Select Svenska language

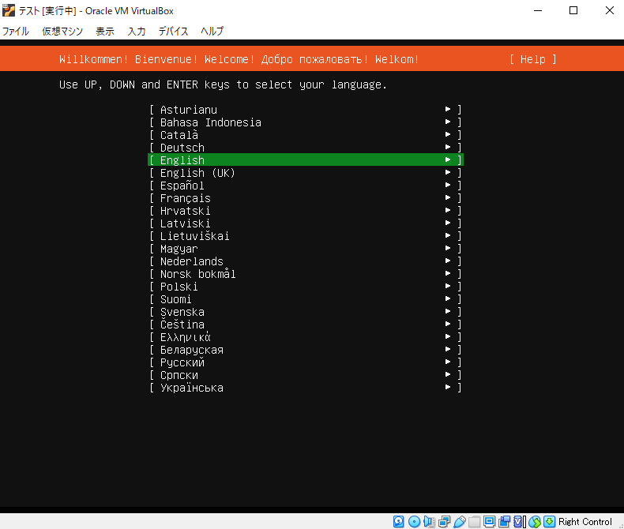tap(305, 312)
